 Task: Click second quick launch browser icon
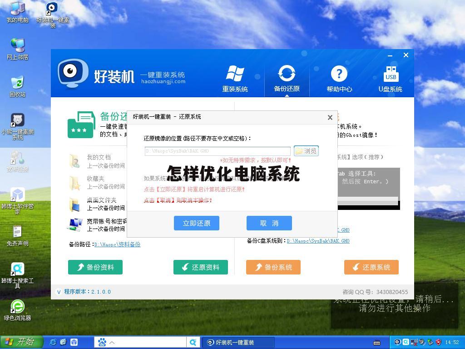63,343
